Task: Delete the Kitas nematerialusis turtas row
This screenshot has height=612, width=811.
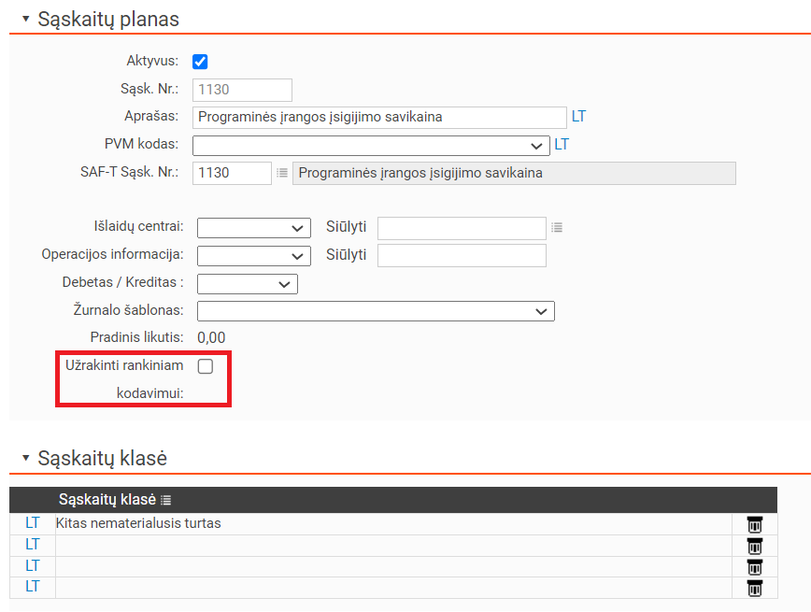Action: (x=755, y=524)
